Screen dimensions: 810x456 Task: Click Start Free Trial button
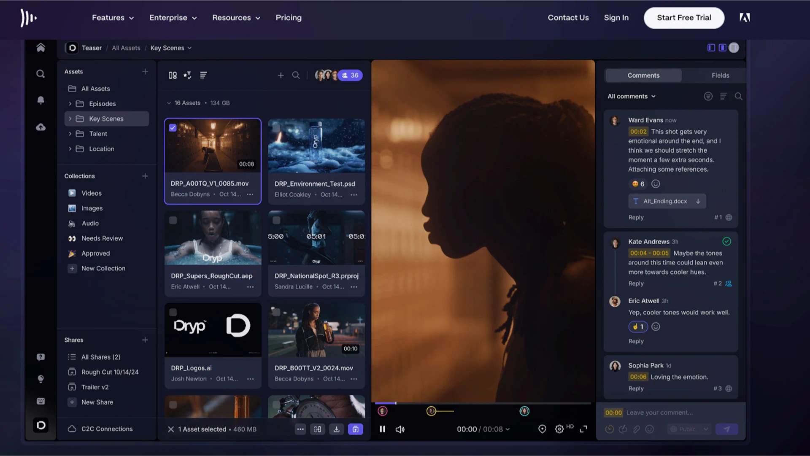click(684, 18)
